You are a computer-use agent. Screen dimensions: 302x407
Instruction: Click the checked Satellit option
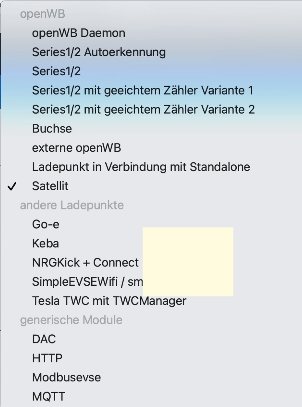tap(50, 186)
